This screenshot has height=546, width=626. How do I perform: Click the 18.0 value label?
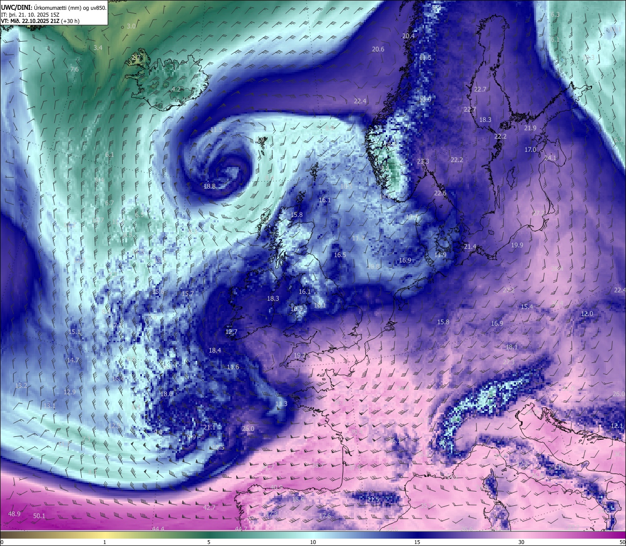pos(167,394)
